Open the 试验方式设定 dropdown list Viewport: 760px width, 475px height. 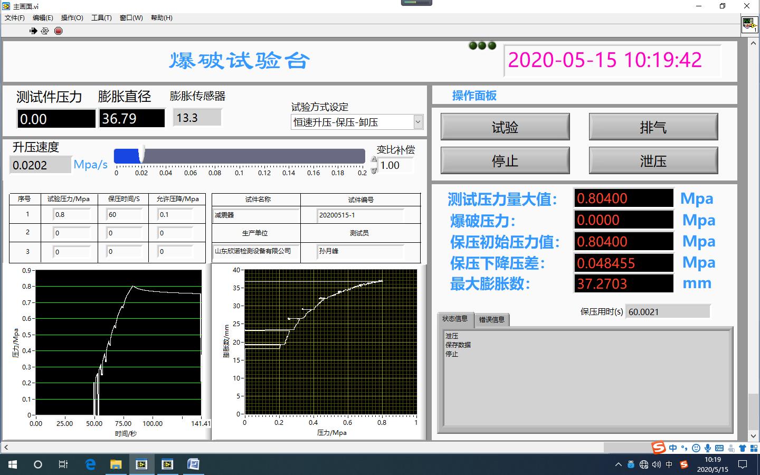[418, 122]
